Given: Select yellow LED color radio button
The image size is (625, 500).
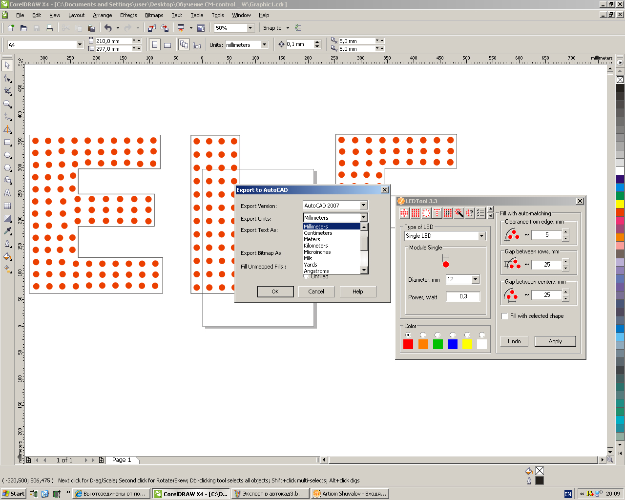Looking at the screenshot, I should pyautogui.click(x=467, y=335).
